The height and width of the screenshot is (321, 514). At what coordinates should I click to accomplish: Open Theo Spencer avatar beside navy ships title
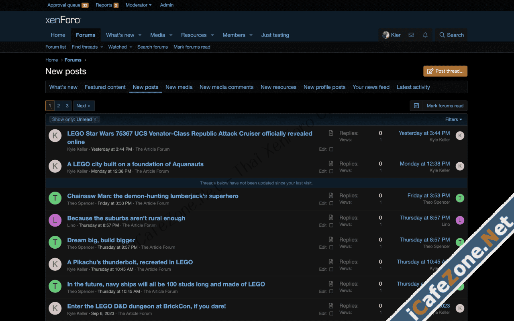coord(55,286)
